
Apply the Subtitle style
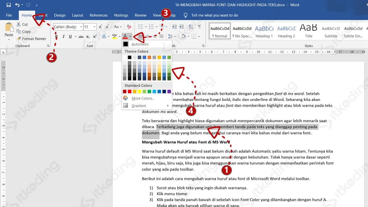pos(331,31)
